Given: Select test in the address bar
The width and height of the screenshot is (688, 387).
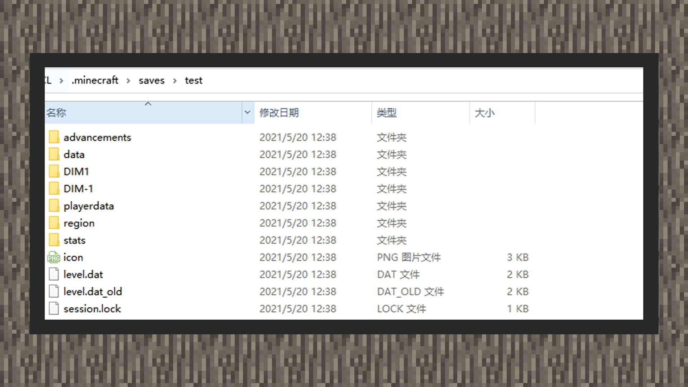Looking at the screenshot, I should click(193, 80).
